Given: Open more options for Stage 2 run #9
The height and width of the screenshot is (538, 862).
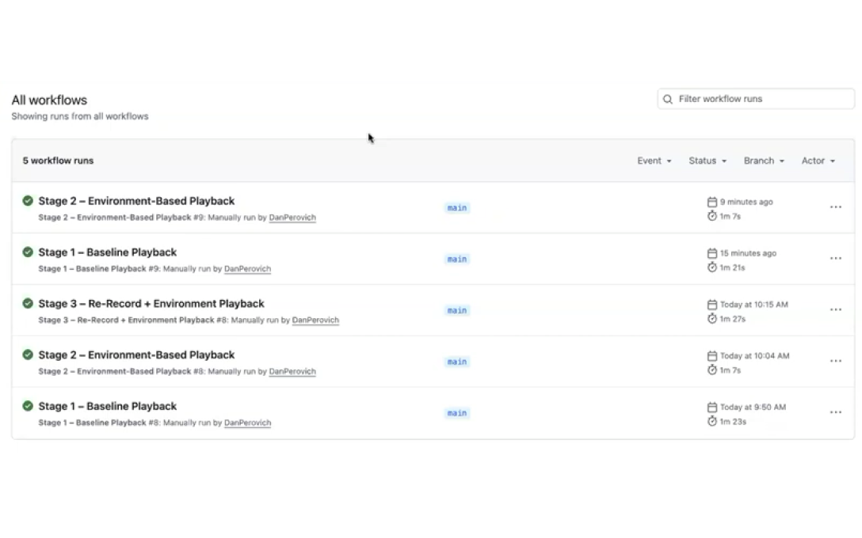Looking at the screenshot, I should [x=836, y=207].
